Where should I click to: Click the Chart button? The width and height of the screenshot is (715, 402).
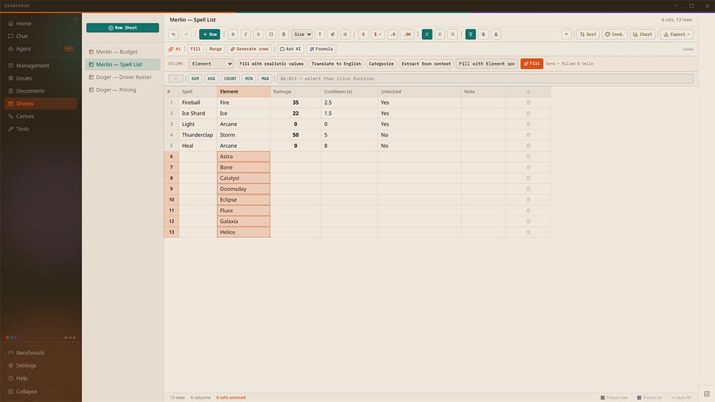(x=642, y=35)
